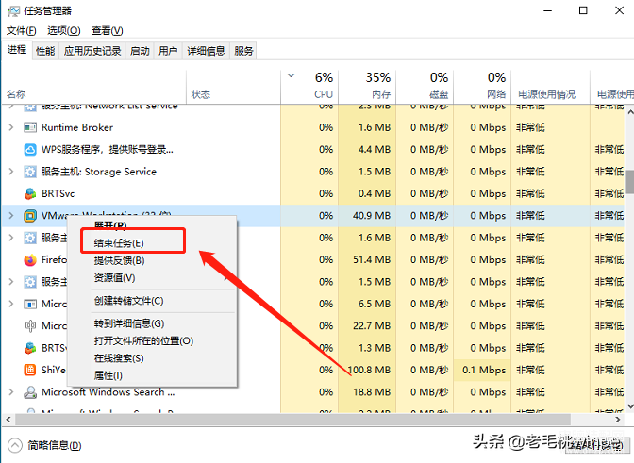Click the ShiYe process orange icon
This screenshot has width=634, height=463.
point(30,370)
